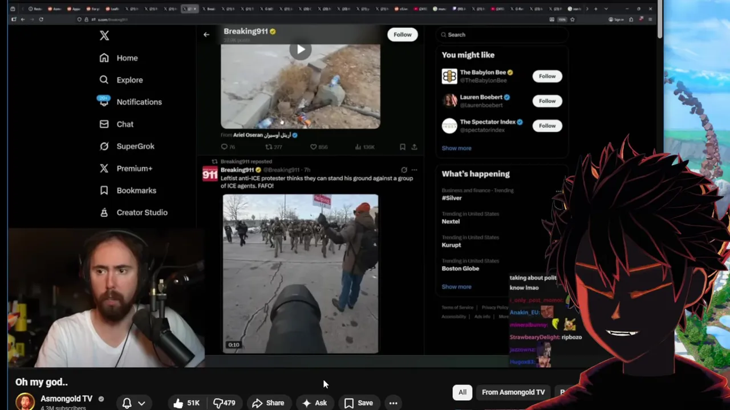Bookmark page with the star icon
730x410 pixels.
pyautogui.click(x=572, y=19)
